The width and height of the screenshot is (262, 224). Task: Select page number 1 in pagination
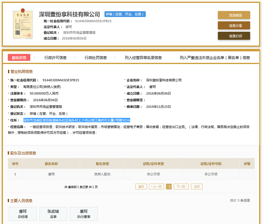pos(169,187)
